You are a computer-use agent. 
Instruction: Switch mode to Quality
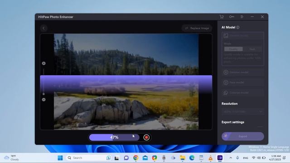click(233, 49)
